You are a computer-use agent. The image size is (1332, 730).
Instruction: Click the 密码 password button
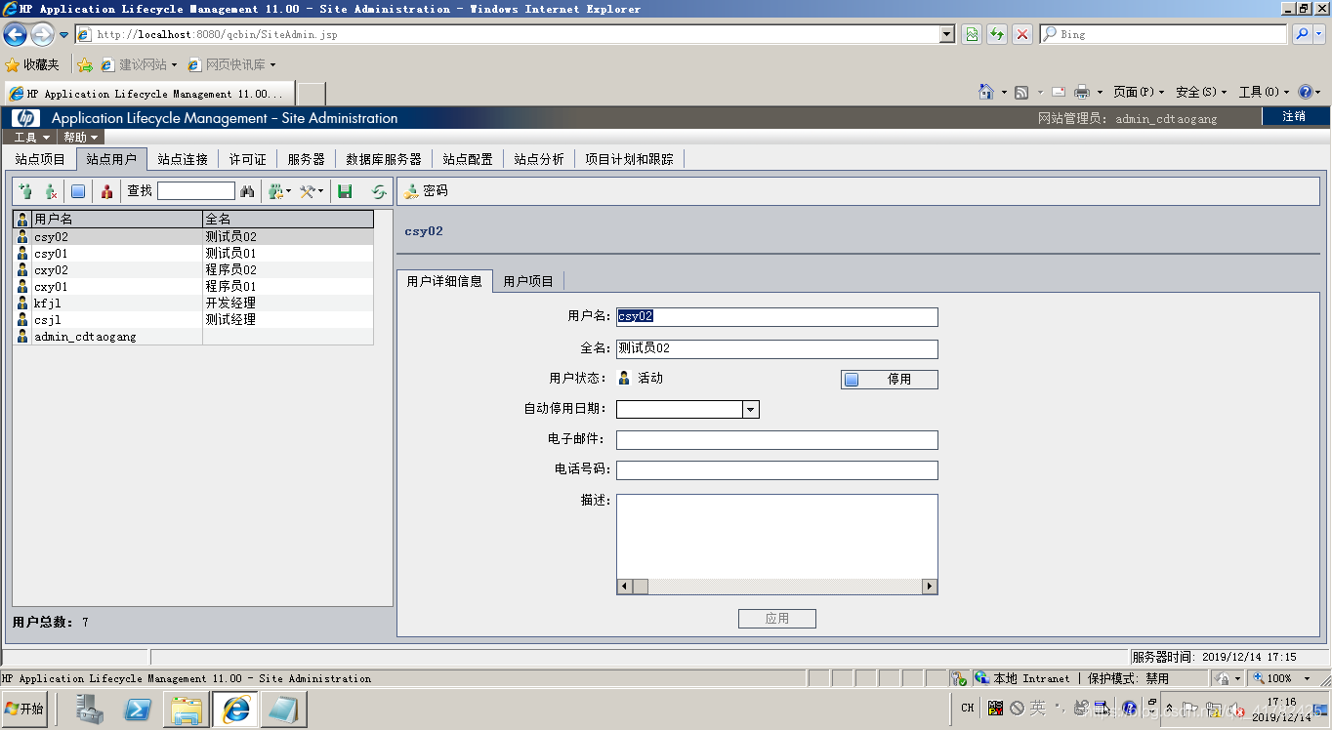point(426,191)
